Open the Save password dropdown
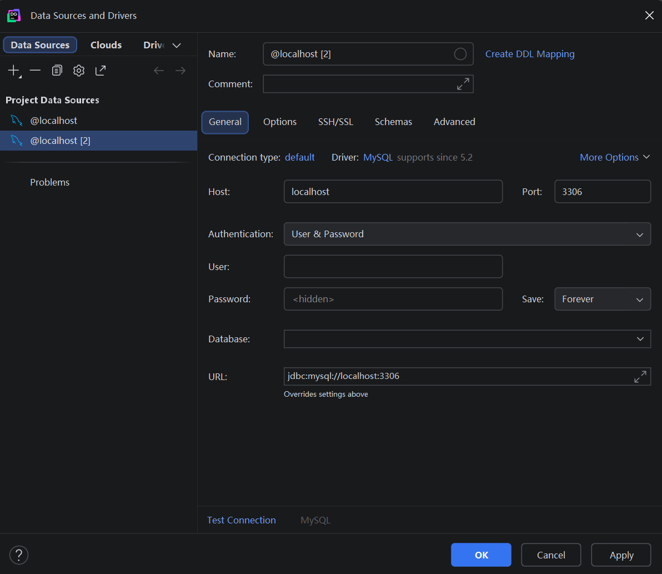The image size is (662, 574). click(602, 299)
